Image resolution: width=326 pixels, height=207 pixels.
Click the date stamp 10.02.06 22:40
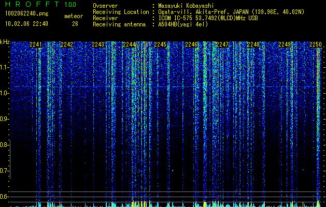point(26,24)
